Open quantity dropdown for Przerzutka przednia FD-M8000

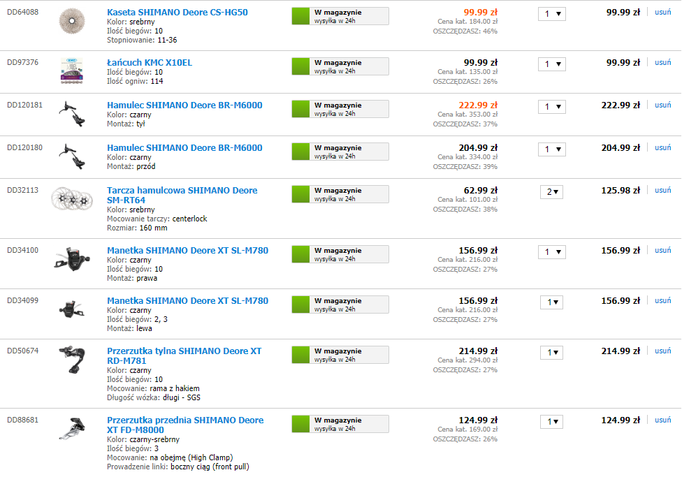coord(551,421)
